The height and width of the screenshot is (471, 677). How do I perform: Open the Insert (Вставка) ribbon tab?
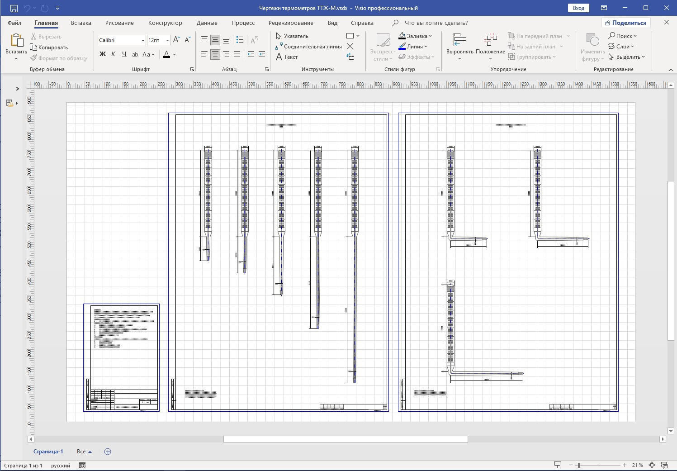(81, 23)
